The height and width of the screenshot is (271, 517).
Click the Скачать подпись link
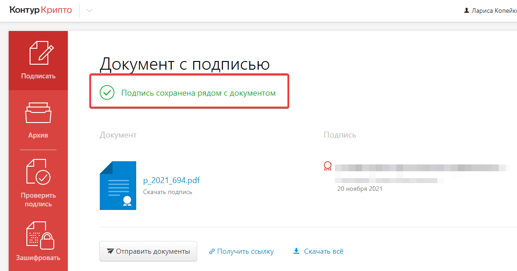(167, 192)
